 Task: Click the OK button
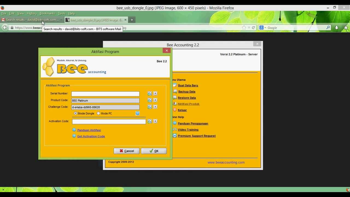coord(154,151)
